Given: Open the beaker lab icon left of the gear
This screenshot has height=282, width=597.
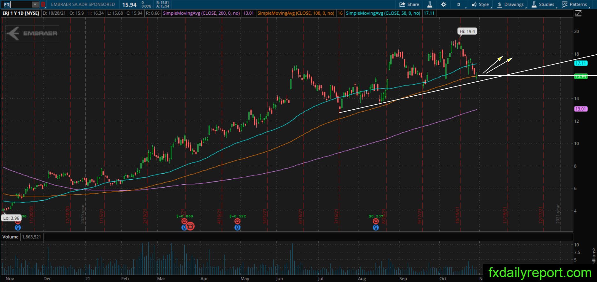Looking at the screenshot, I should pyautogui.click(x=430, y=4).
